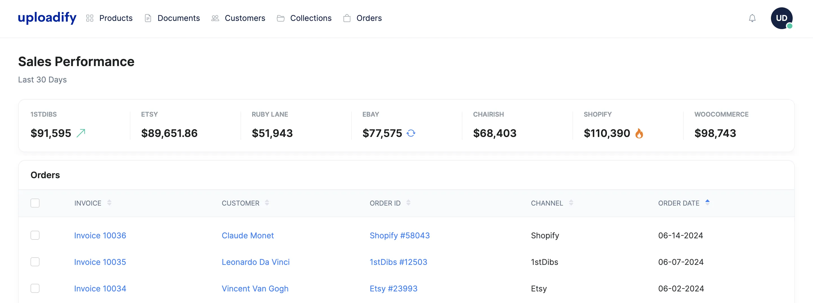Screen dimensions: 813x303
Task: Click the Collections folder icon
Action: 281,18
